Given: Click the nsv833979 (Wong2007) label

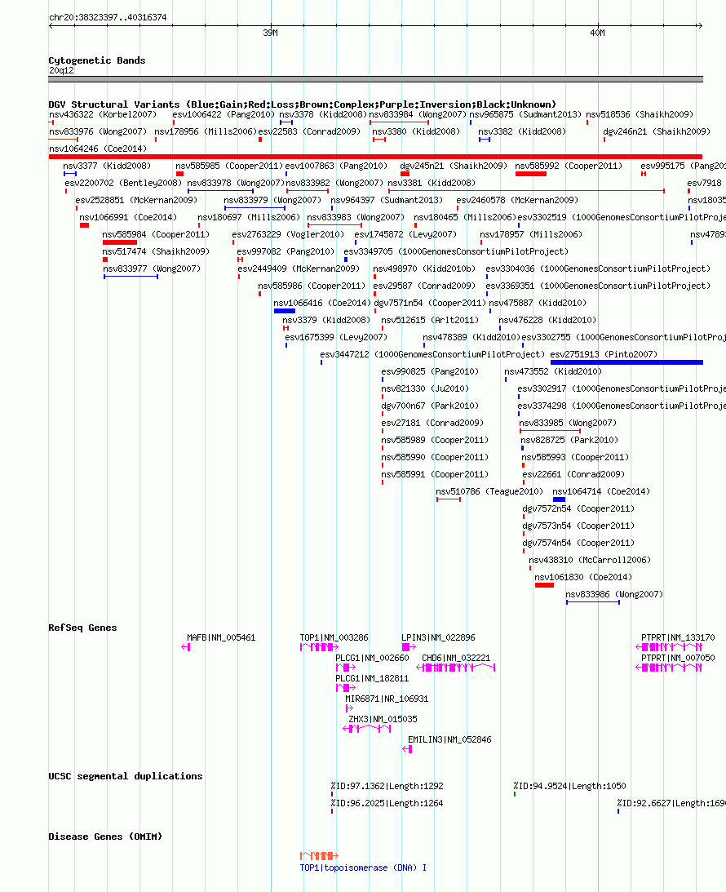Looking at the screenshot, I should pyautogui.click(x=272, y=200).
